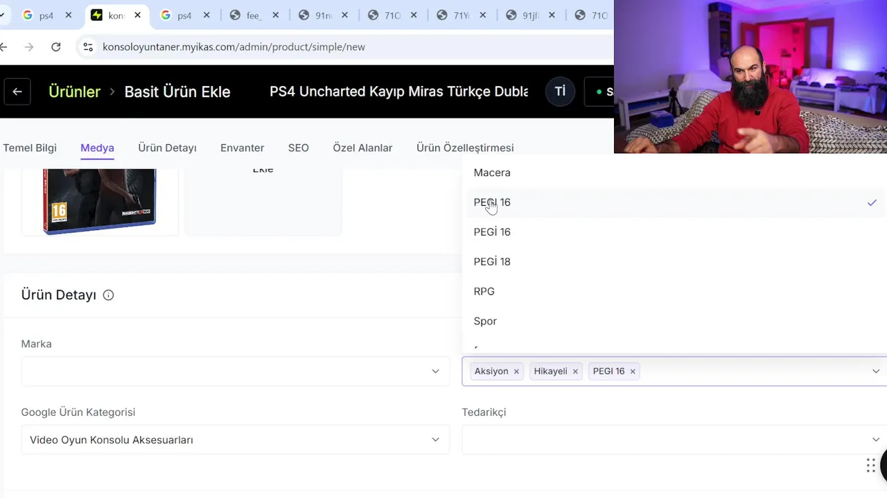The image size is (887, 499).
Task: Select the unticked PEGİ 16 option
Action: [x=674, y=232]
